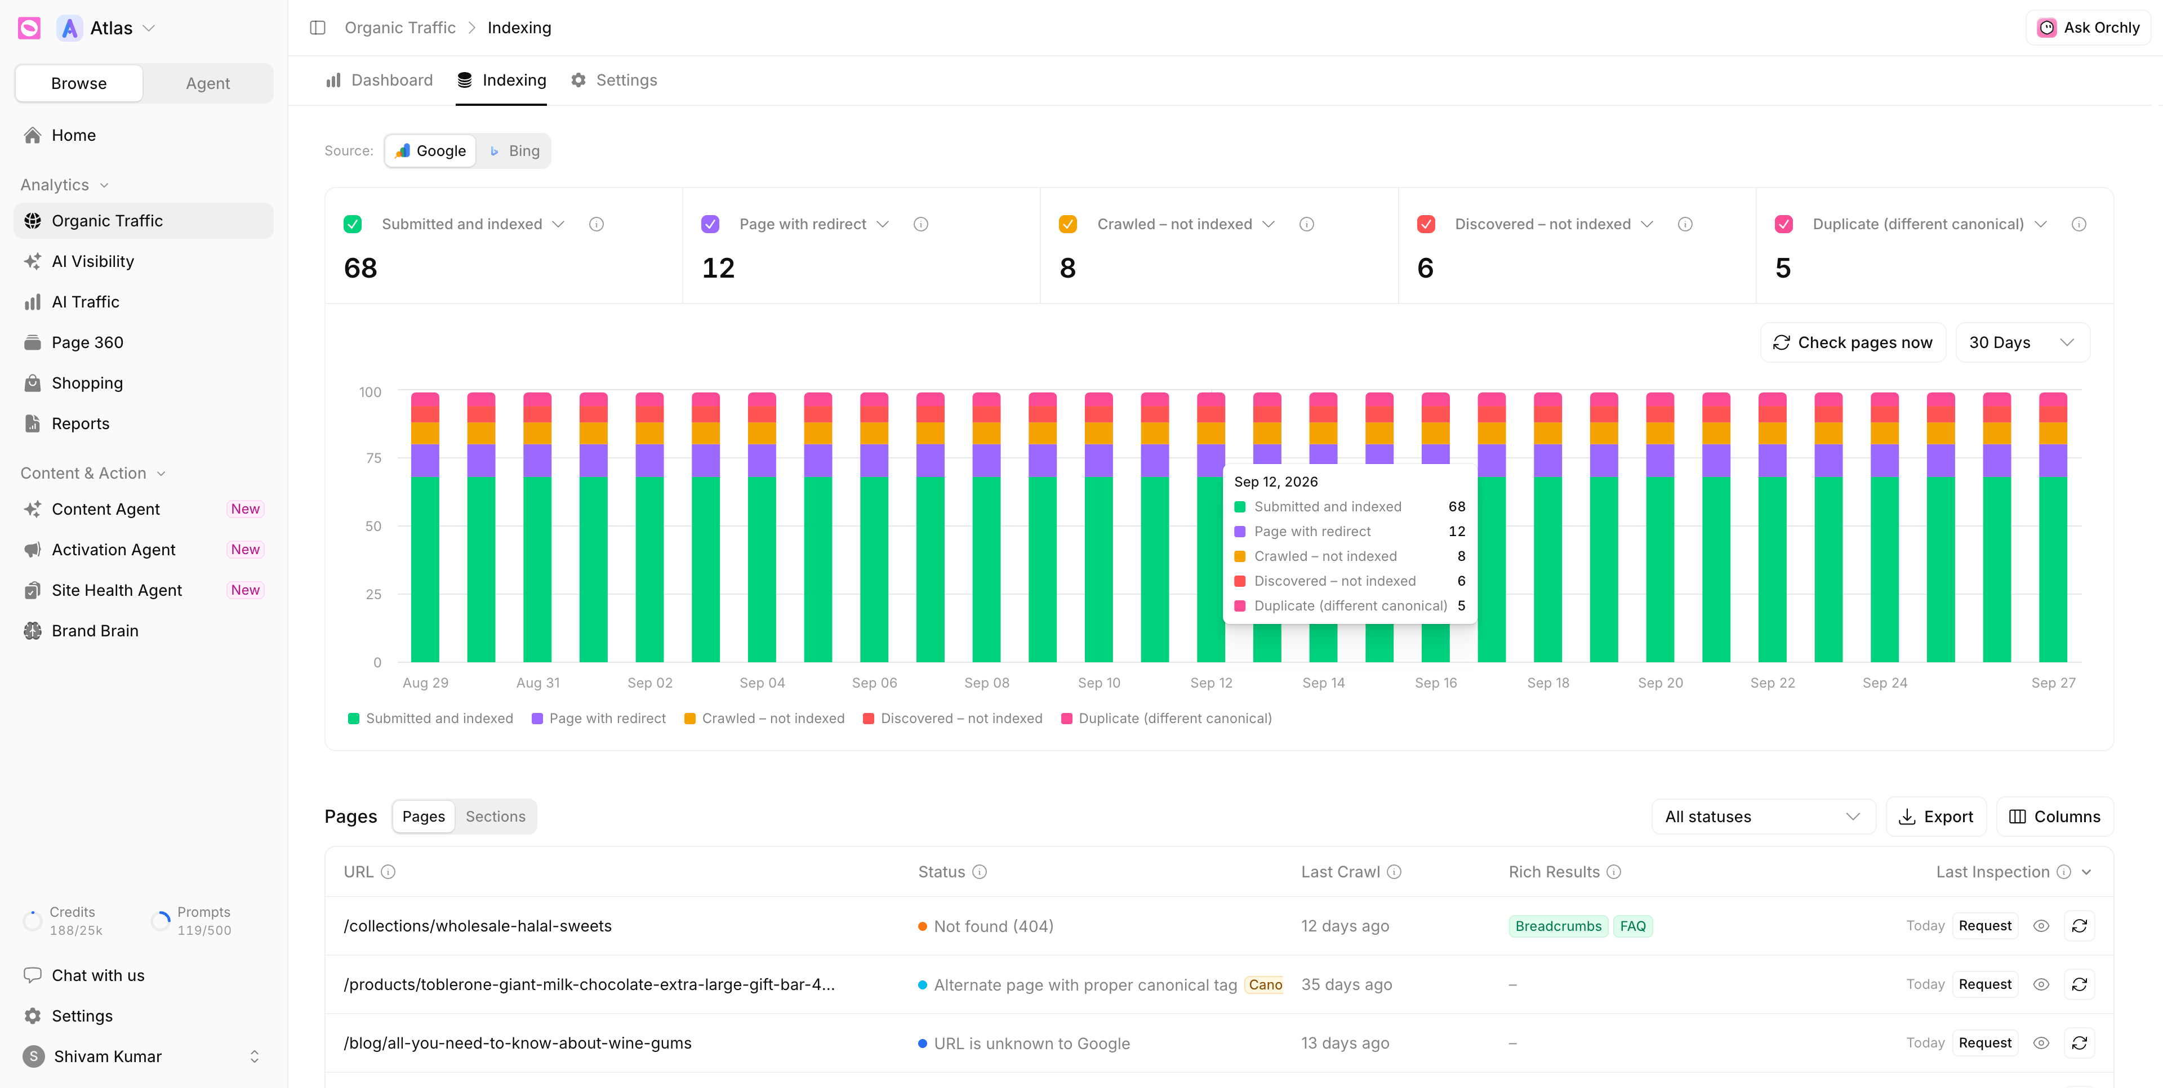
Task: Click the Crawled – not indexed legend swatch
Action: click(x=689, y=719)
